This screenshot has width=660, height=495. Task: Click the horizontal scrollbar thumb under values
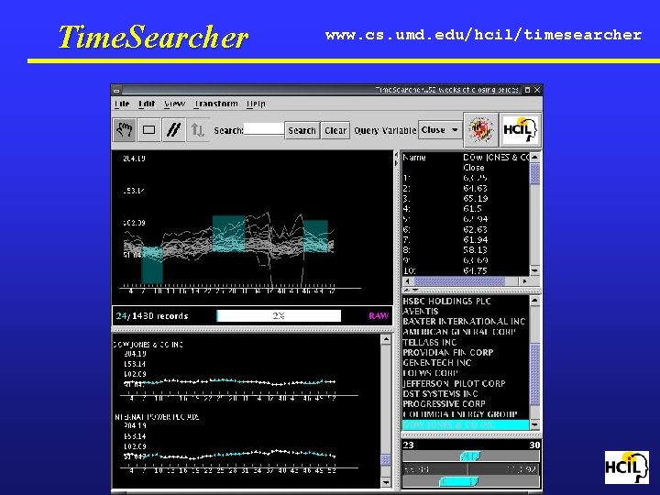(x=459, y=281)
